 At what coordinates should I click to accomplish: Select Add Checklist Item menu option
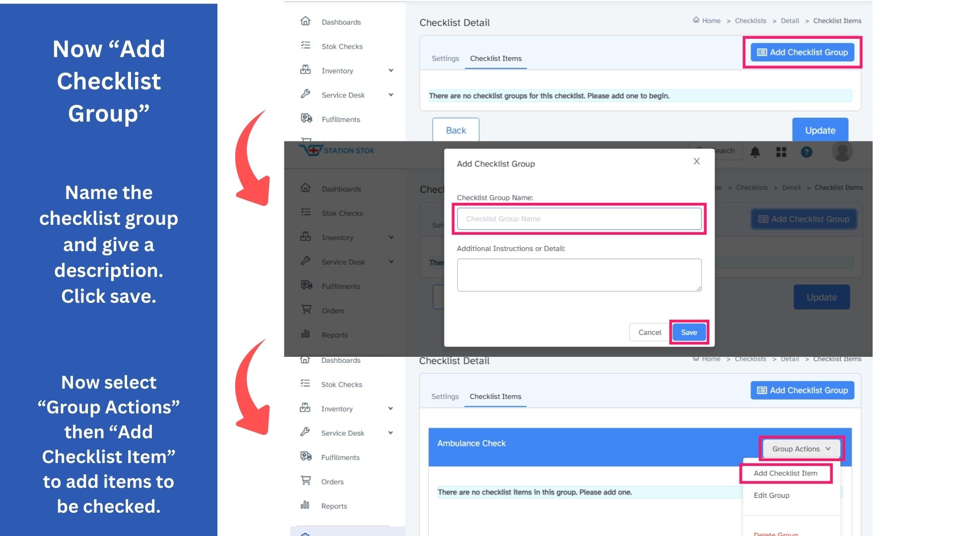(785, 473)
